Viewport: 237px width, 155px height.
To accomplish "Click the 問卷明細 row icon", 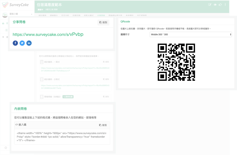I will tap(42, 97).
